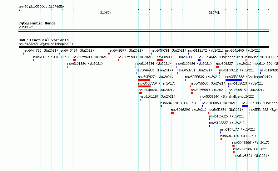This screenshot has height=171, width=278.
Task: Open nsv3049866 (Fan2017) label
Action: click(x=251, y=142)
